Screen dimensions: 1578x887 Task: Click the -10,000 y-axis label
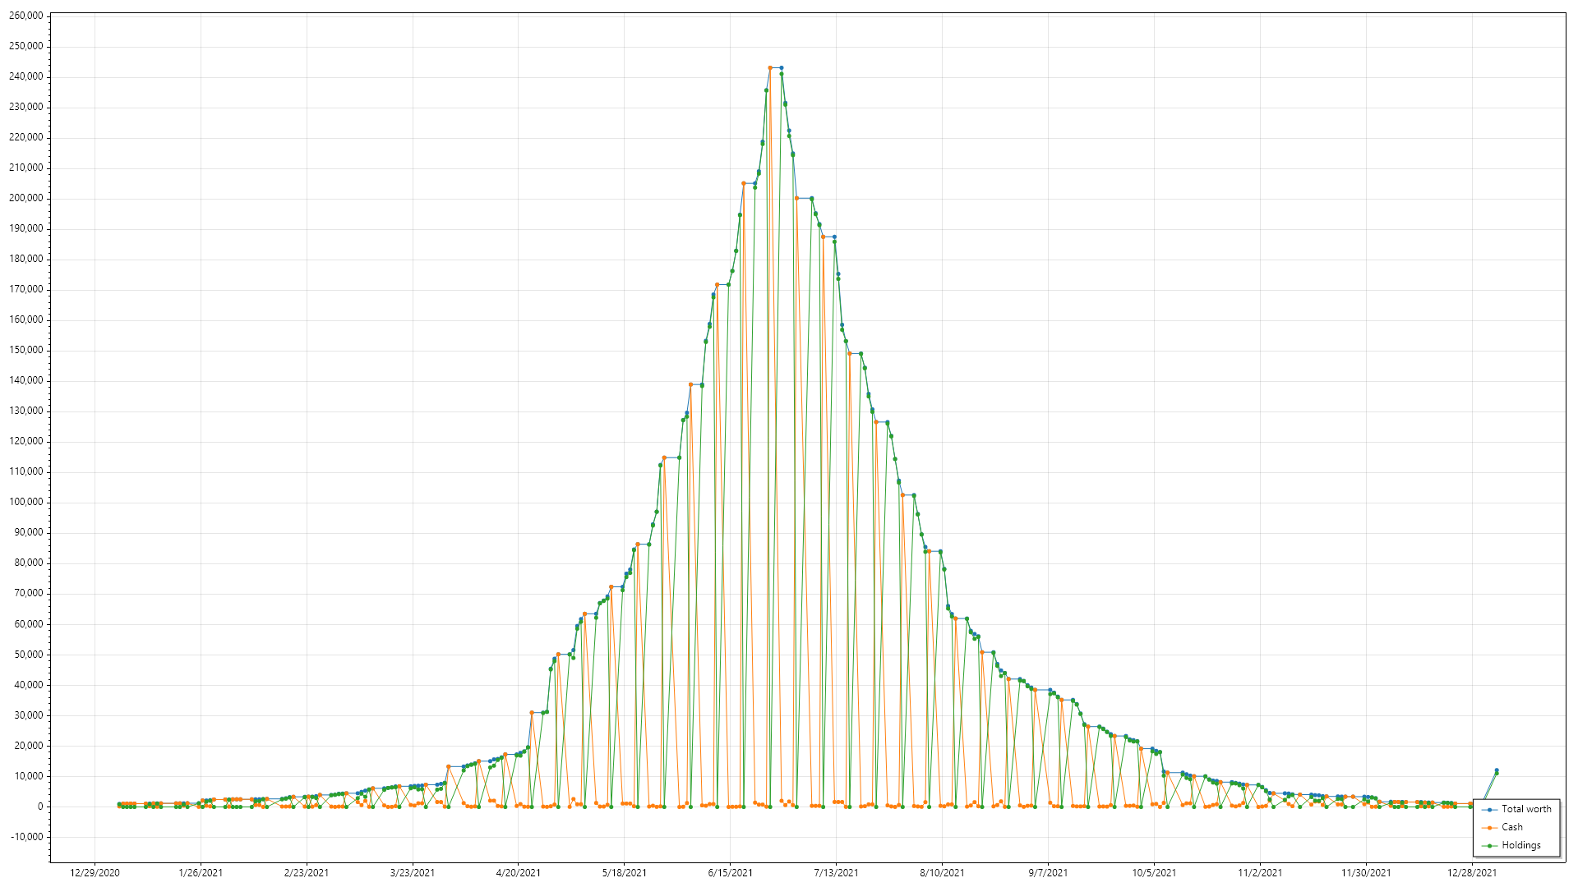(x=25, y=837)
